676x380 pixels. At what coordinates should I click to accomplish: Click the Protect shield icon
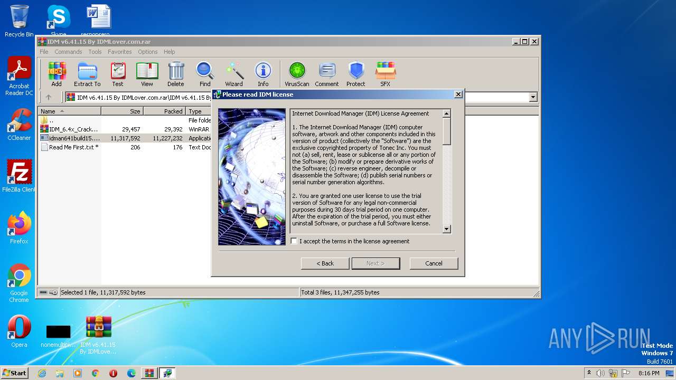[356, 74]
